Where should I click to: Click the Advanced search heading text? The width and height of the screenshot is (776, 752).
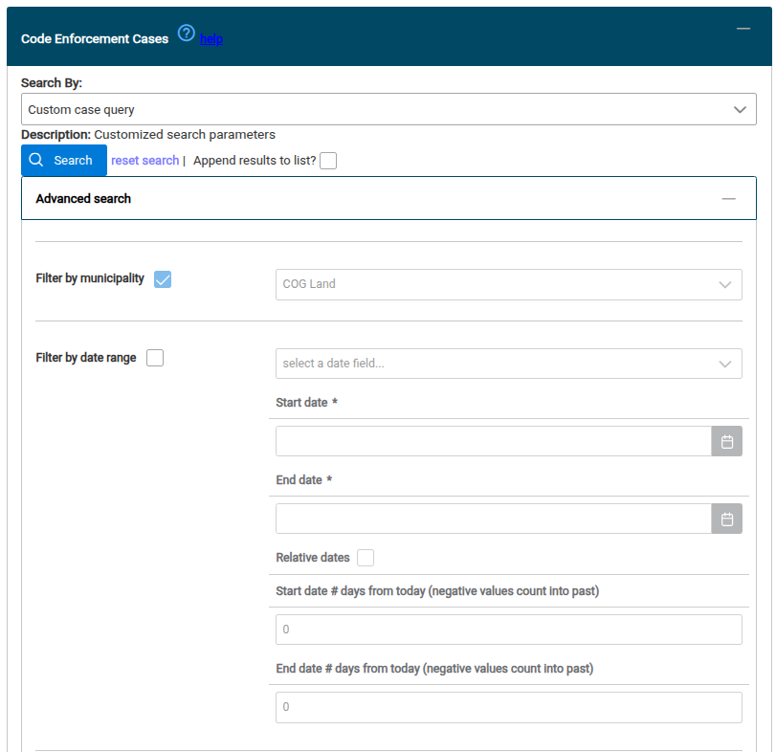83,199
